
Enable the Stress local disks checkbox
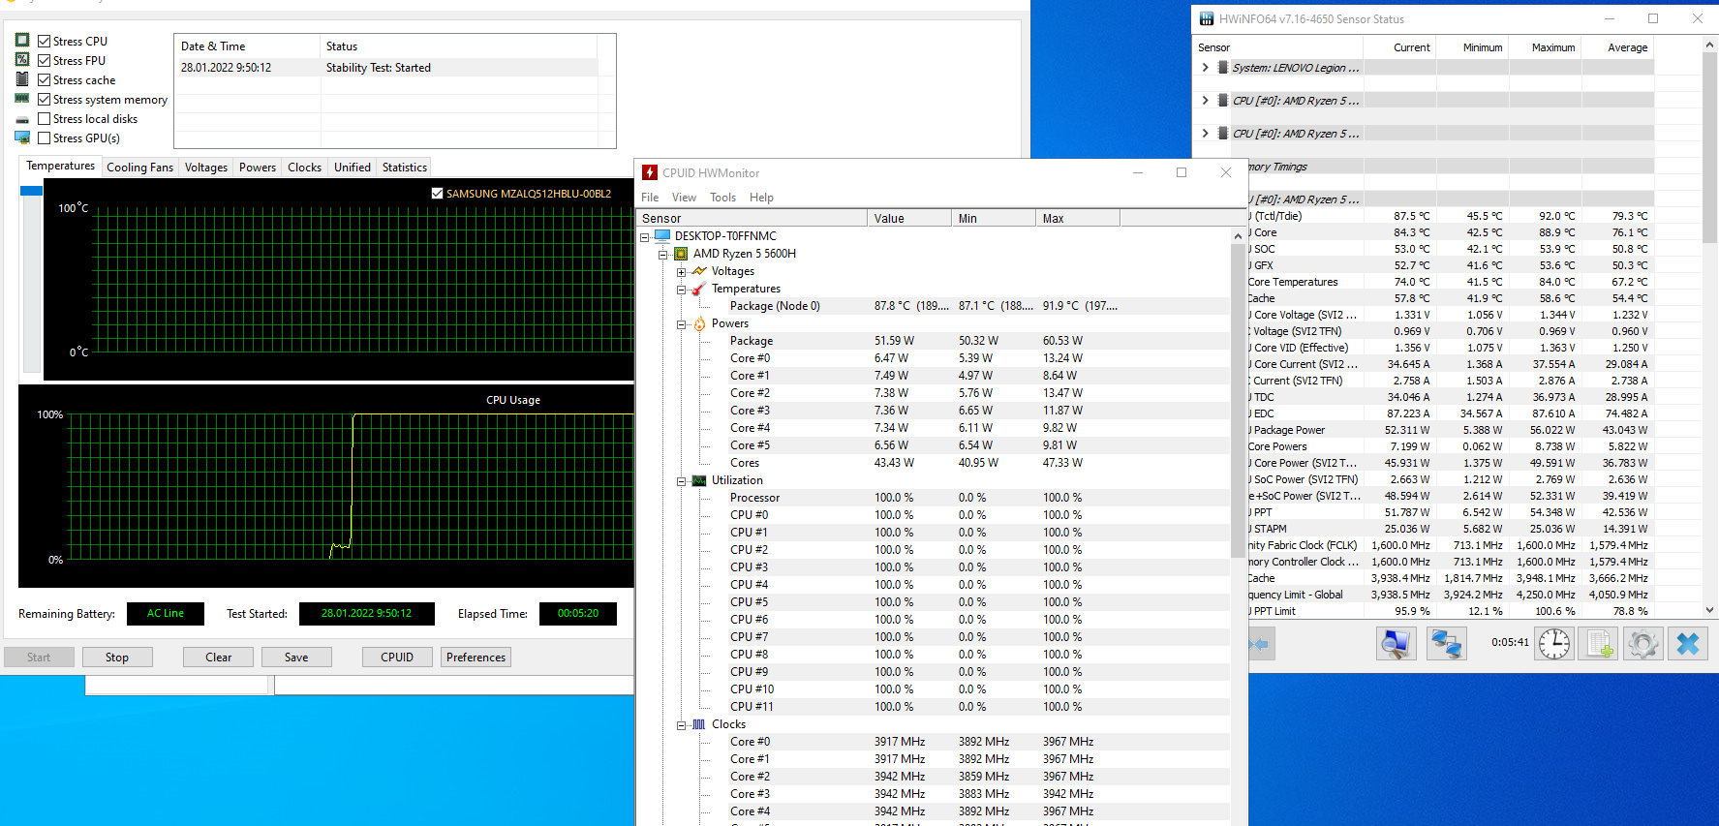click(x=45, y=118)
